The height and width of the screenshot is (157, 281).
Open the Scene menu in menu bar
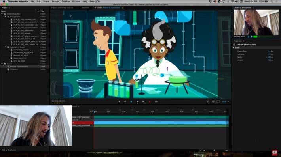click(x=46, y=2)
